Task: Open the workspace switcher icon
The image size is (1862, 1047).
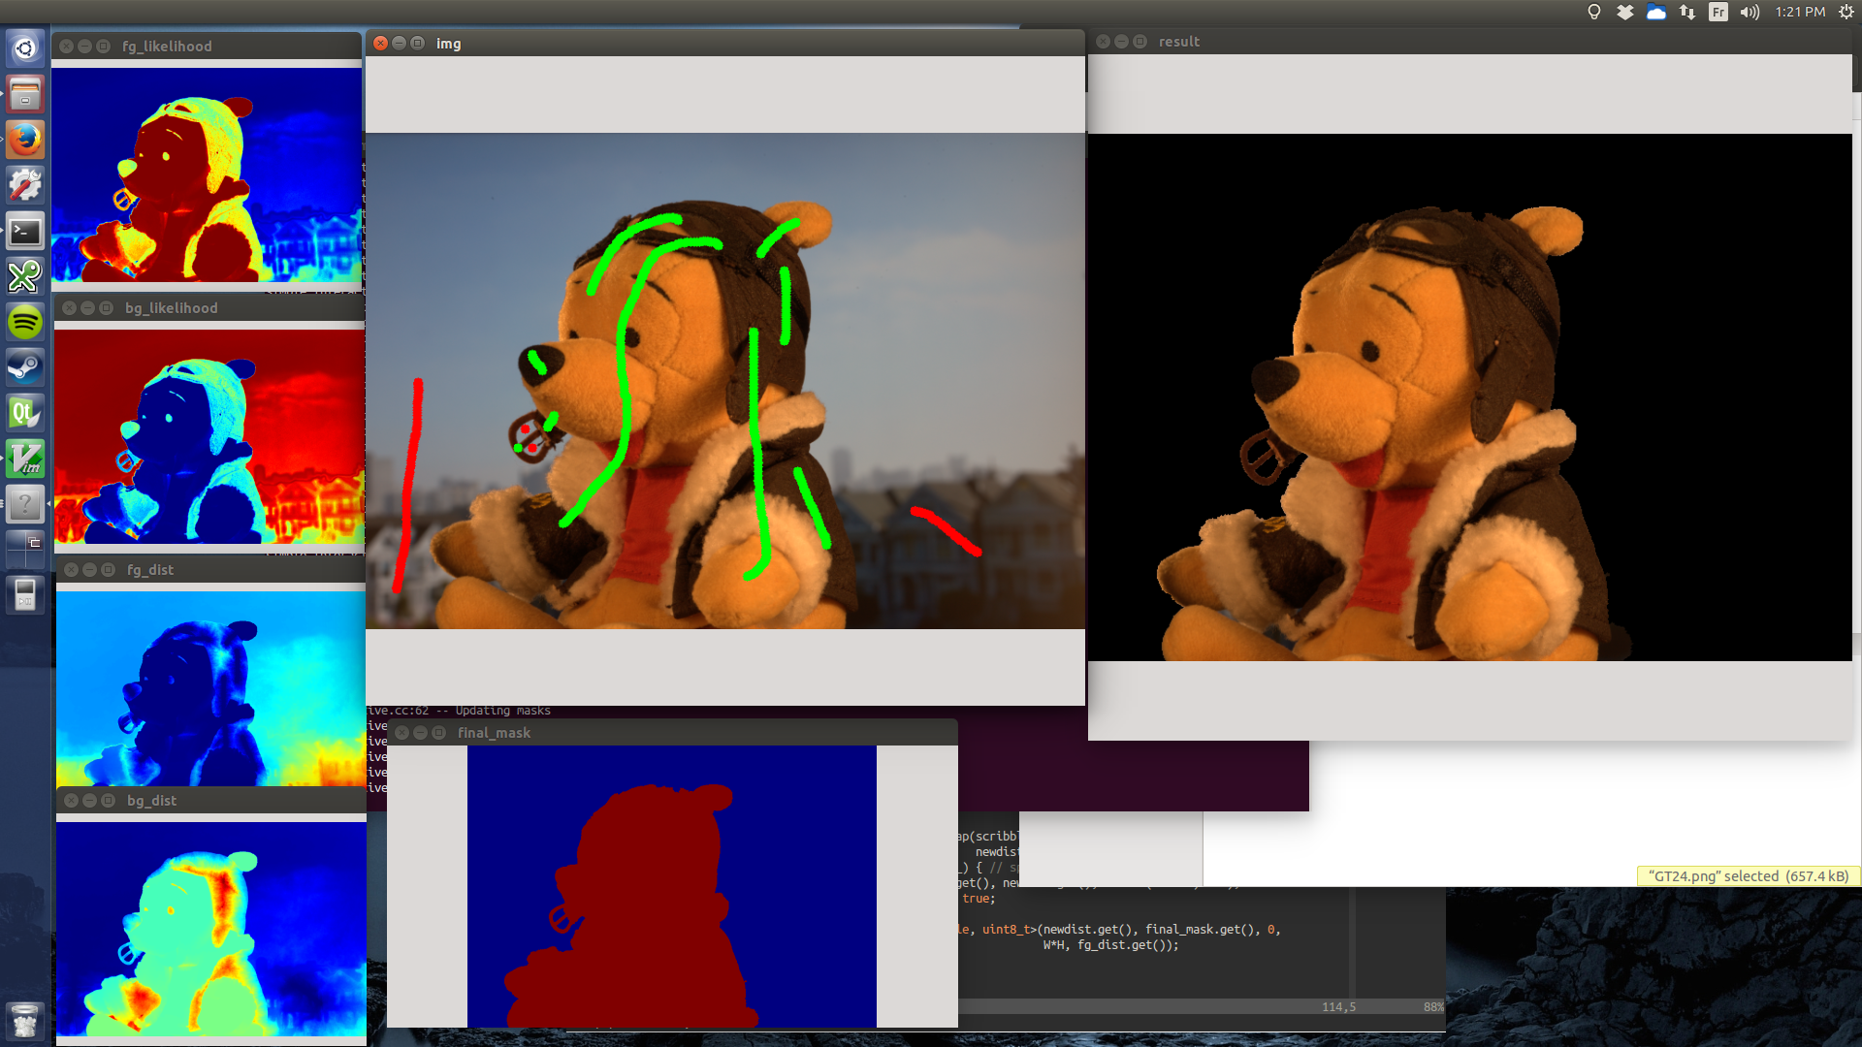Action: coord(25,548)
